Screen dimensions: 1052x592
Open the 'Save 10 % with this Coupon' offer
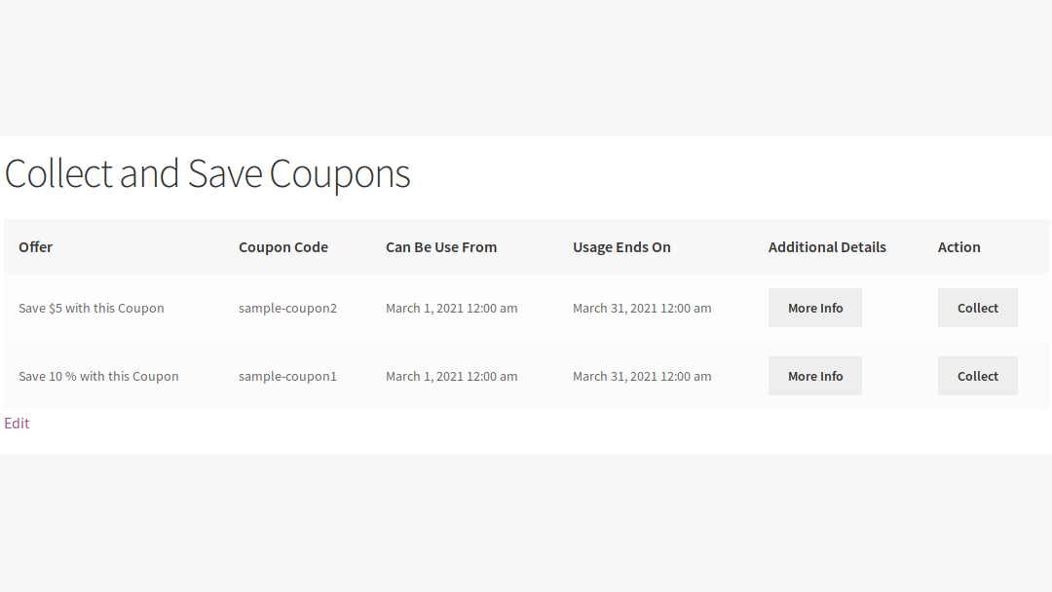[98, 375]
